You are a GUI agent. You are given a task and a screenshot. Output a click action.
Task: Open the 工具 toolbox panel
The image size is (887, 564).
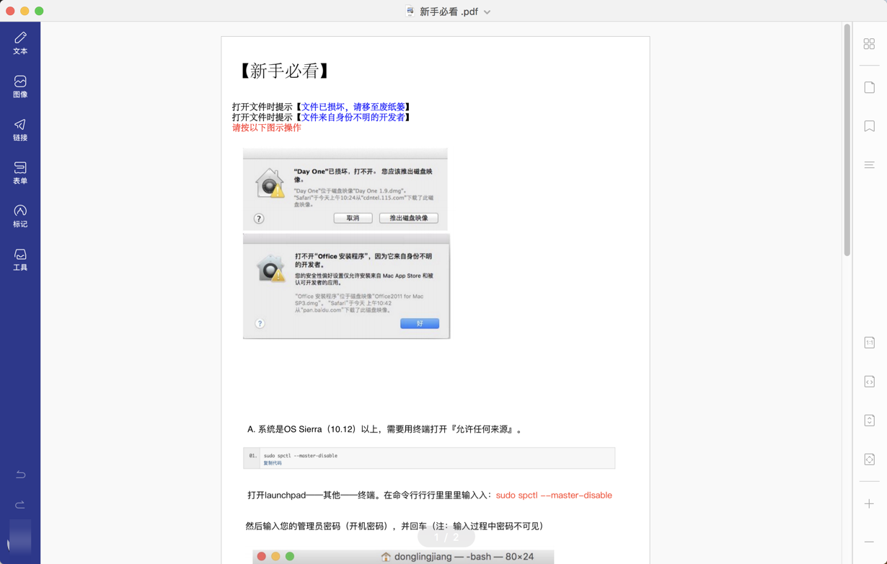pyautogui.click(x=20, y=259)
